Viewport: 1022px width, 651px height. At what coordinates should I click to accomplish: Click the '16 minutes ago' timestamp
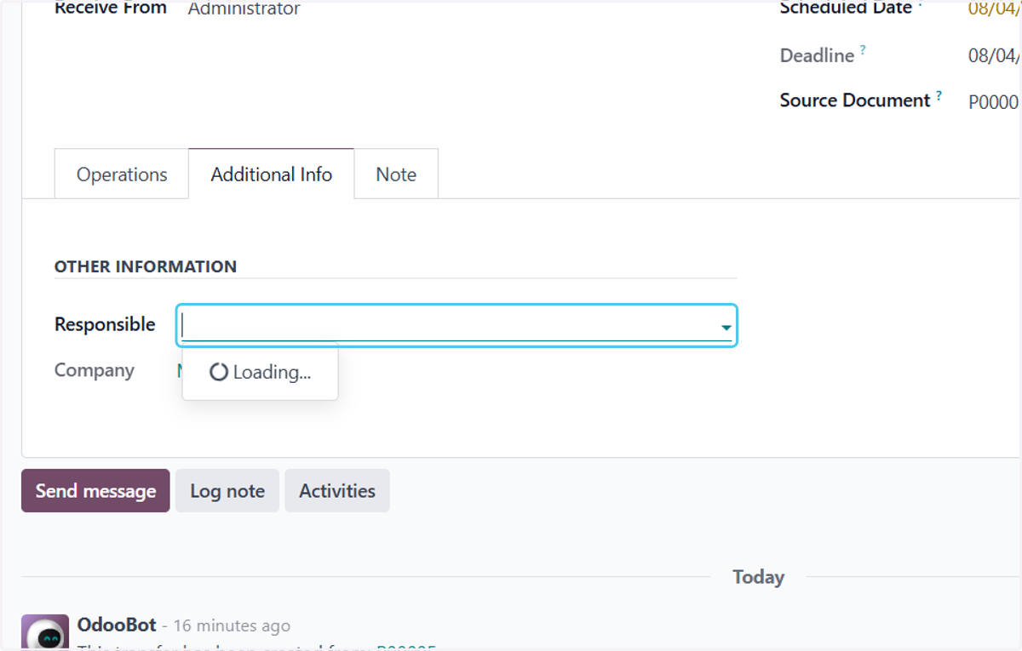232,625
